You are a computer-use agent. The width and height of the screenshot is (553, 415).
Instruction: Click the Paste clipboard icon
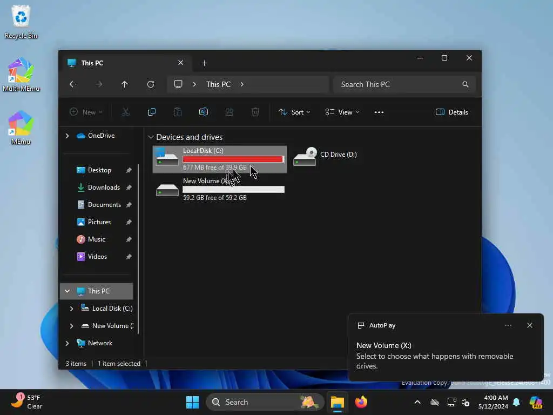click(x=177, y=112)
